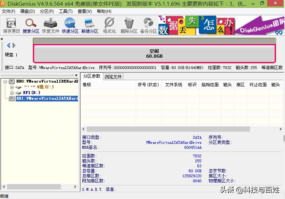Click the 总扇区数 value 125829120
The image size is (285, 199).
coord(192,176)
